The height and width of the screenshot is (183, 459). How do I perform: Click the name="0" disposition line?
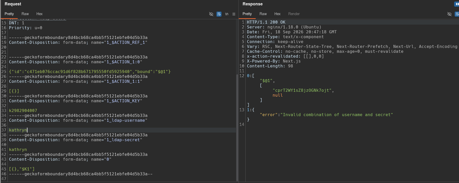pos(60,159)
